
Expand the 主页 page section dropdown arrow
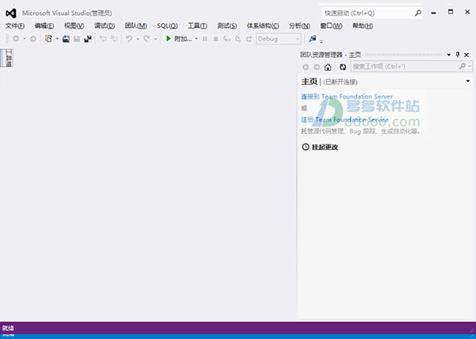pos(468,81)
